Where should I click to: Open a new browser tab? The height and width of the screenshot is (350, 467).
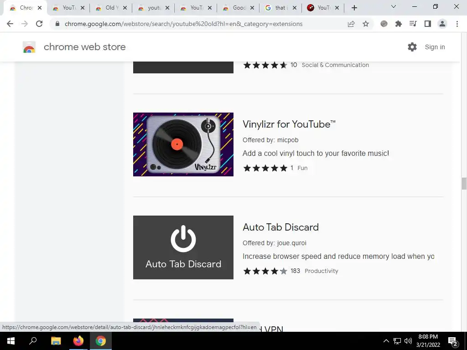(354, 8)
